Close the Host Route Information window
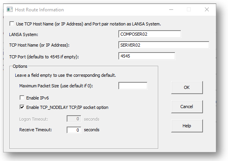 [207, 10]
